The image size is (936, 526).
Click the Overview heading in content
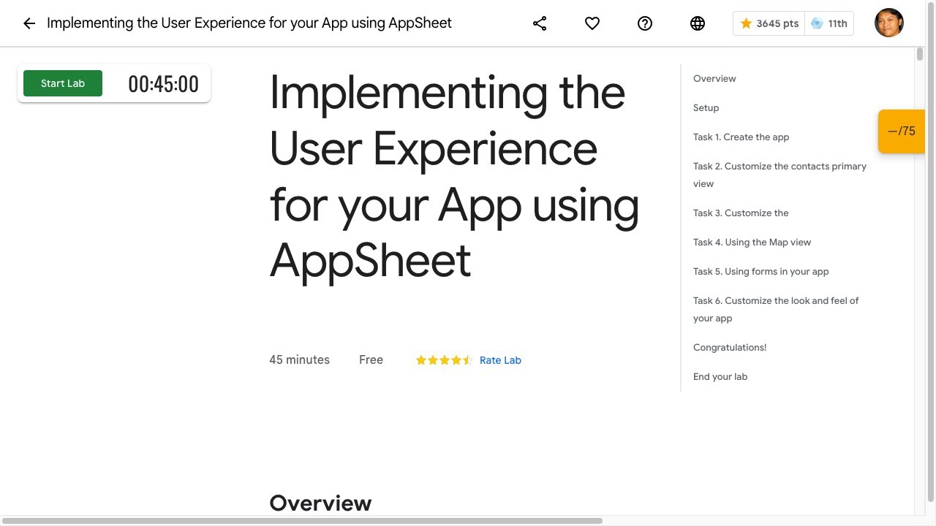(x=320, y=503)
